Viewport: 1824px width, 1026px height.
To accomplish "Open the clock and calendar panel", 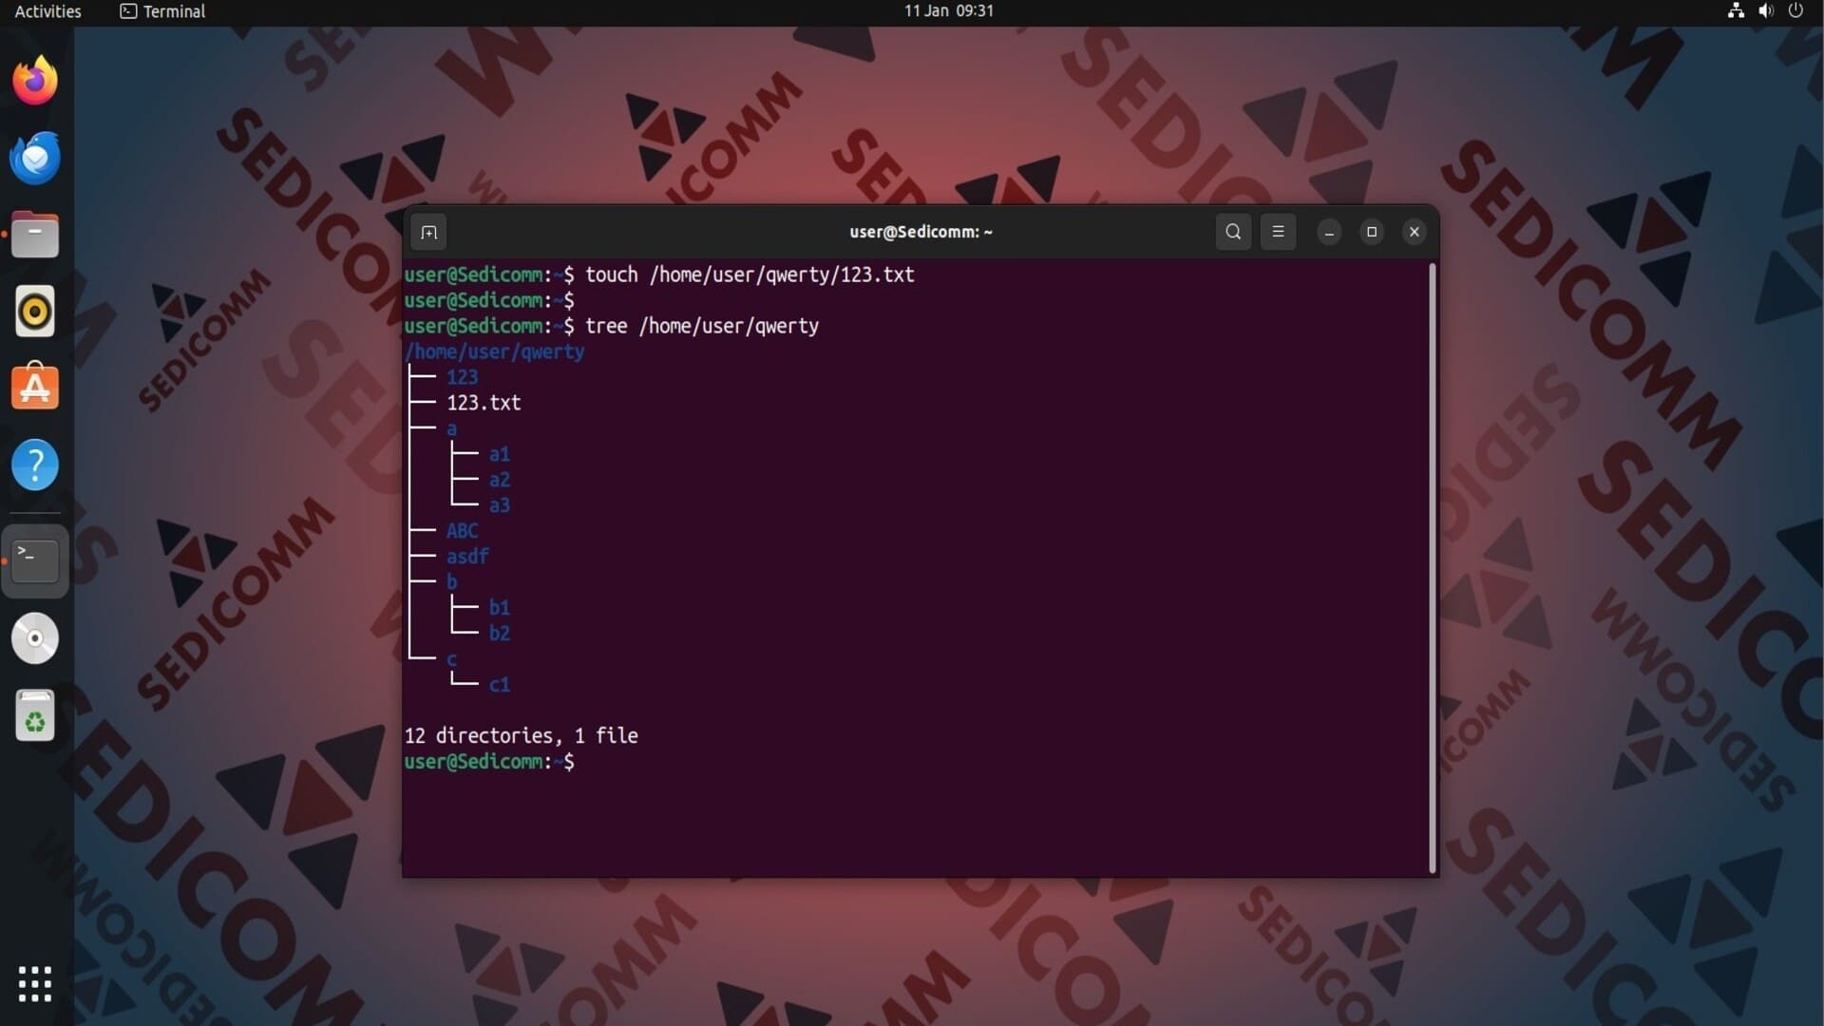I will 948,11.
